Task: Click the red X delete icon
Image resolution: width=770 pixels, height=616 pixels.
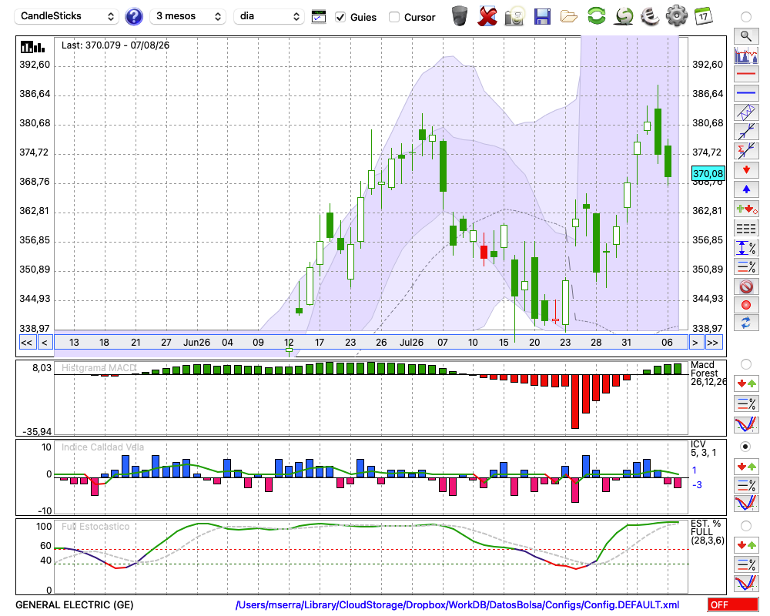Action: 487,17
